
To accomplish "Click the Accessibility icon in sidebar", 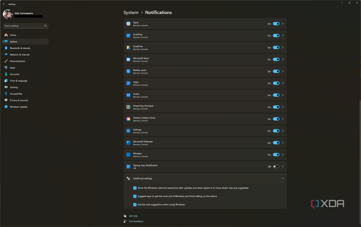I will click(6, 94).
